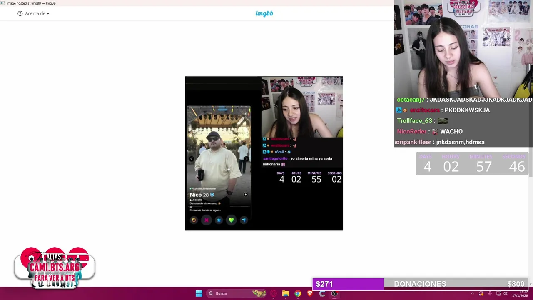
Task: Click the countdown timer overlay widget
Action: pos(472,163)
